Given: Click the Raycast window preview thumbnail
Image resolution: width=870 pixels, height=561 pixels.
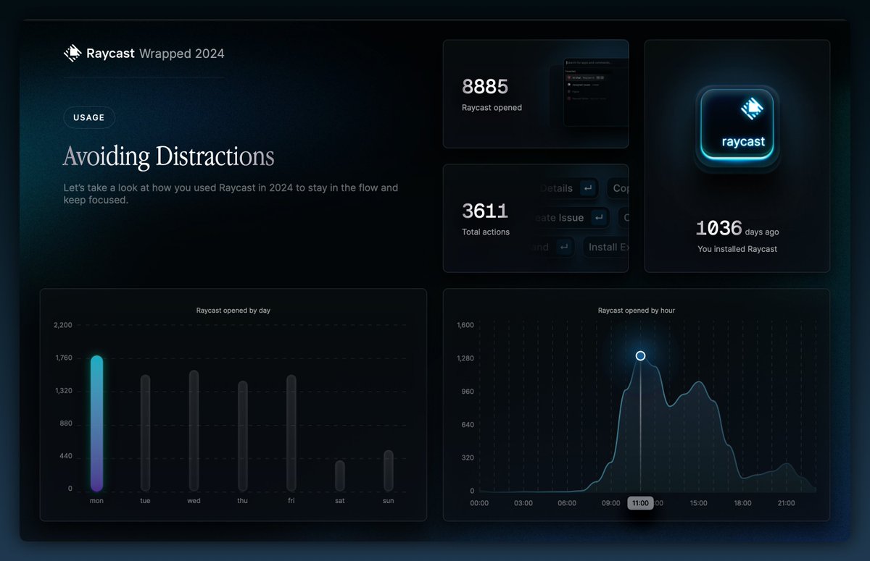Looking at the screenshot, I should coord(594,93).
